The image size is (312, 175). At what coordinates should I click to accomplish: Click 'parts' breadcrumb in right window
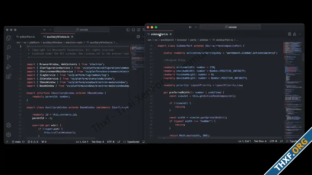(193, 40)
